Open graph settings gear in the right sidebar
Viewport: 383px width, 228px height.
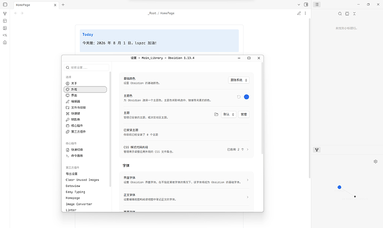376,161
